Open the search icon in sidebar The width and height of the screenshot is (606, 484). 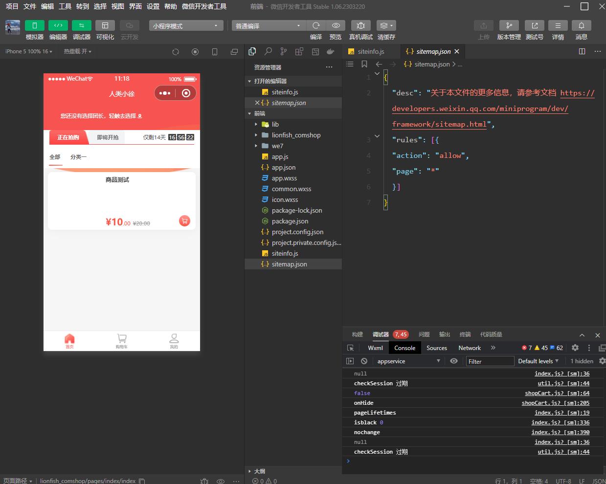268,51
